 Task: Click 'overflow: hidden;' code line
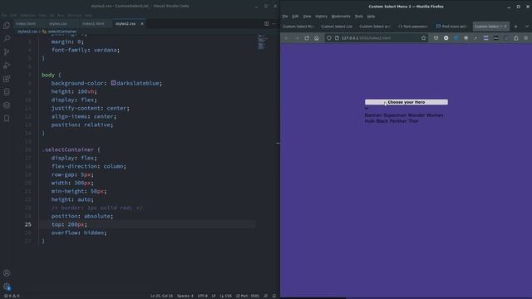(79, 233)
